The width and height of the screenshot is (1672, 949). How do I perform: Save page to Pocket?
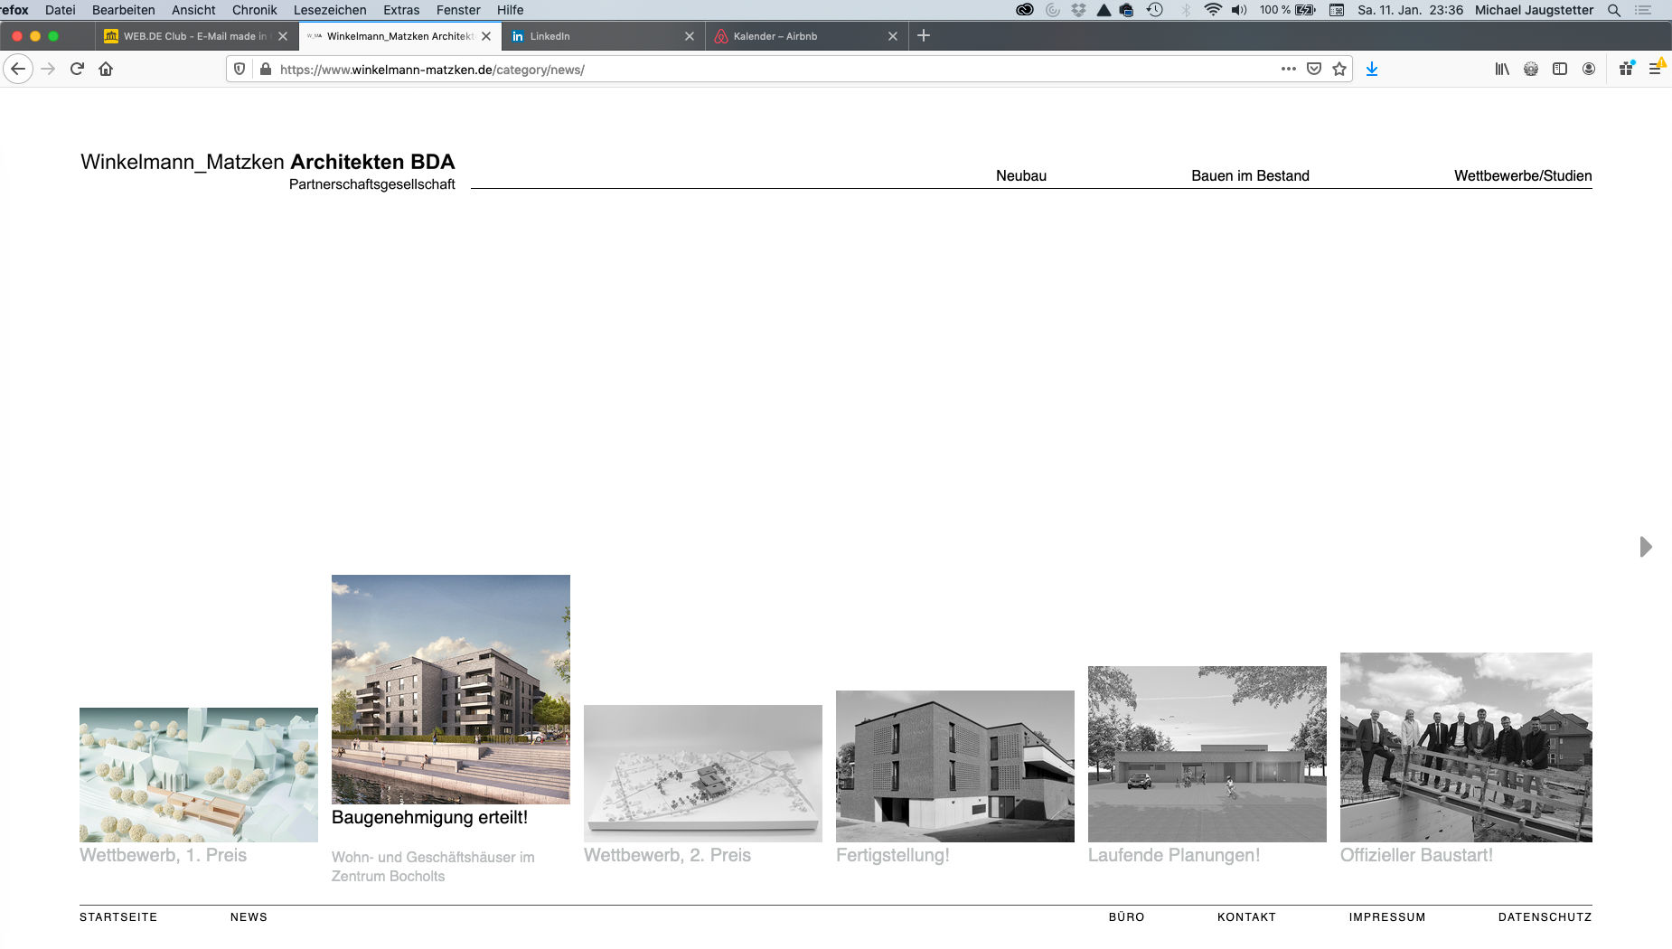pos(1314,69)
